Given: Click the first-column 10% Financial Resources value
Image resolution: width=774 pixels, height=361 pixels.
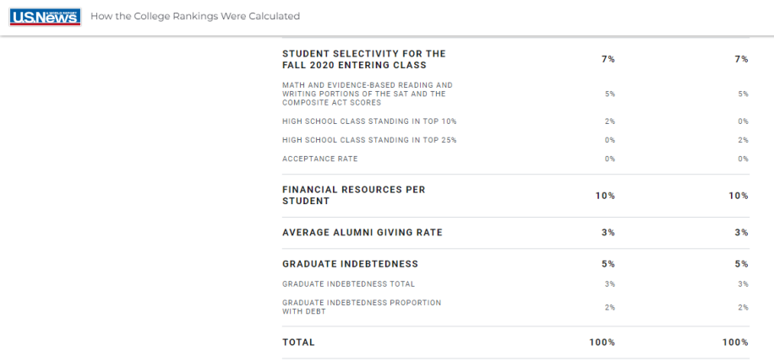Looking at the screenshot, I should [605, 196].
